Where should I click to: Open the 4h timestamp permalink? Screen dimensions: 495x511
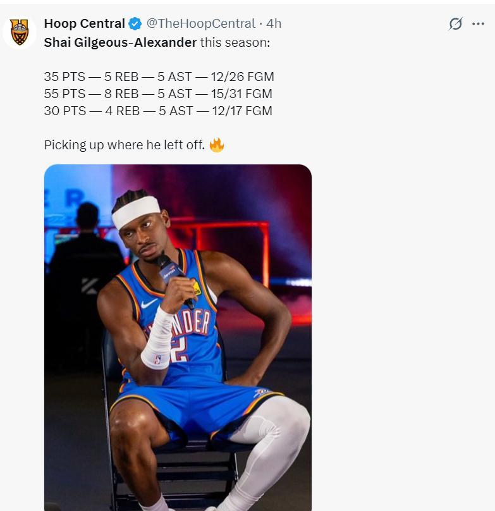click(x=274, y=24)
